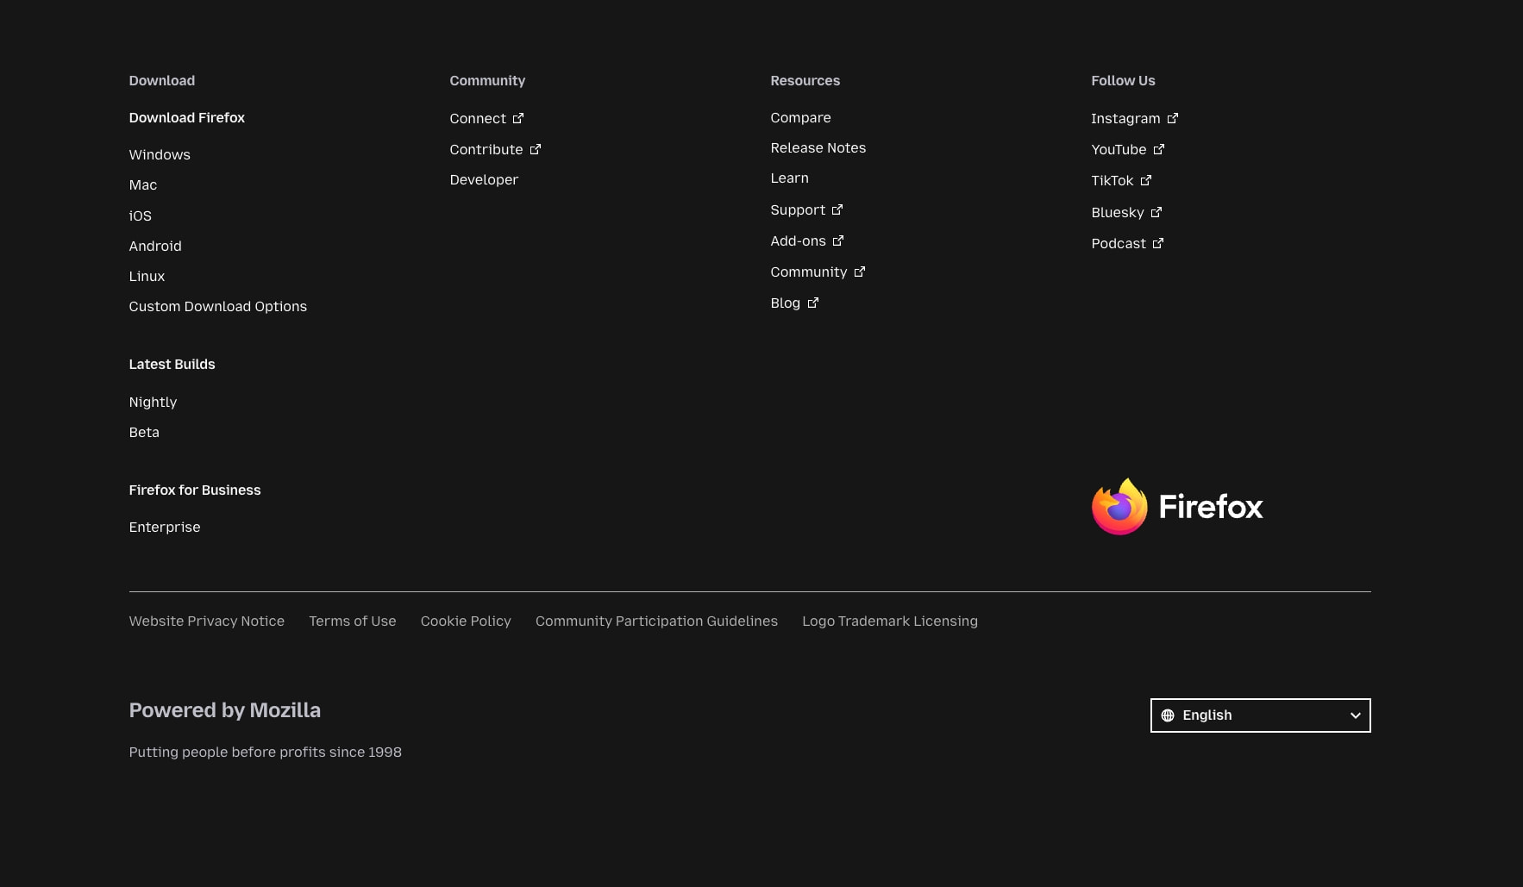Click the external-link icon beside Podcast
The width and height of the screenshot is (1523, 887).
tap(1158, 243)
